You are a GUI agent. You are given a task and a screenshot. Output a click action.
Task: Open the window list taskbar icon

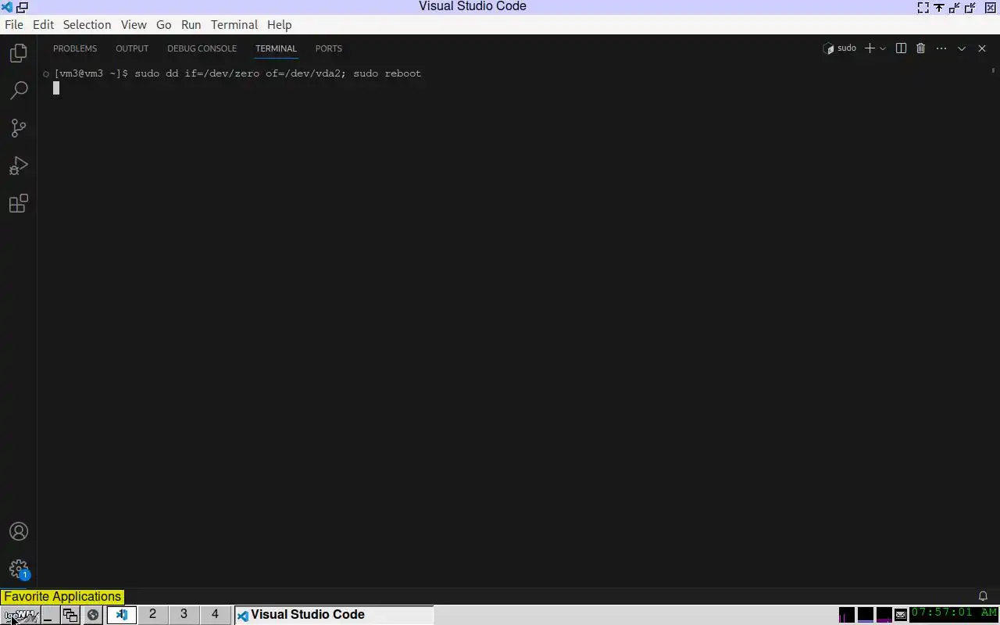pyautogui.click(x=70, y=615)
